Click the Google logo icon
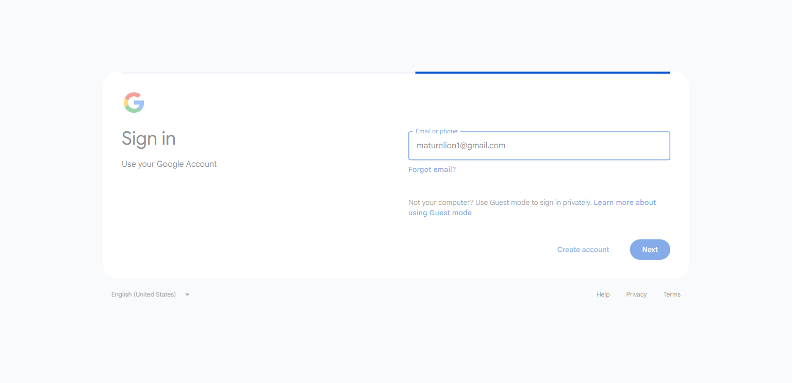Screen dimensions: 792x383 [x=134, y=102]
